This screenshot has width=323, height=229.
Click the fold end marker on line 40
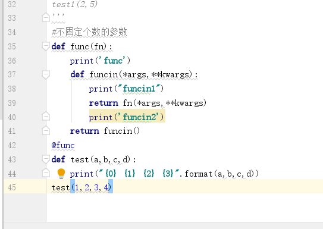point(46,117)
